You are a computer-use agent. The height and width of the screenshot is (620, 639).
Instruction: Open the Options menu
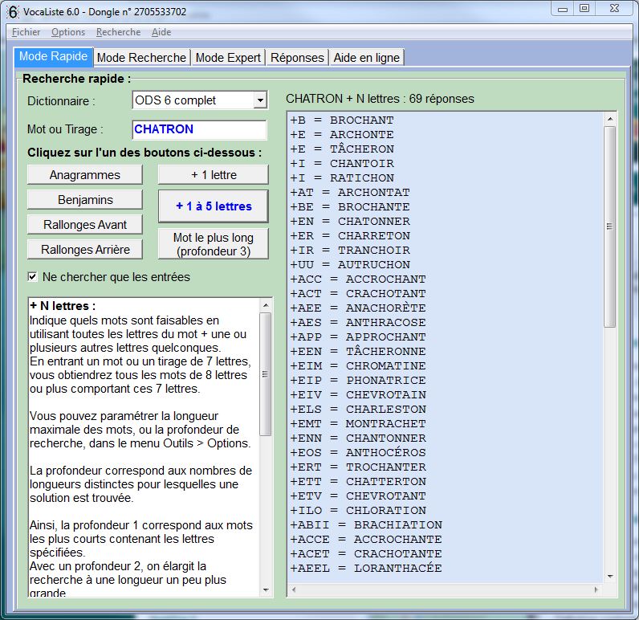[68, 32]
